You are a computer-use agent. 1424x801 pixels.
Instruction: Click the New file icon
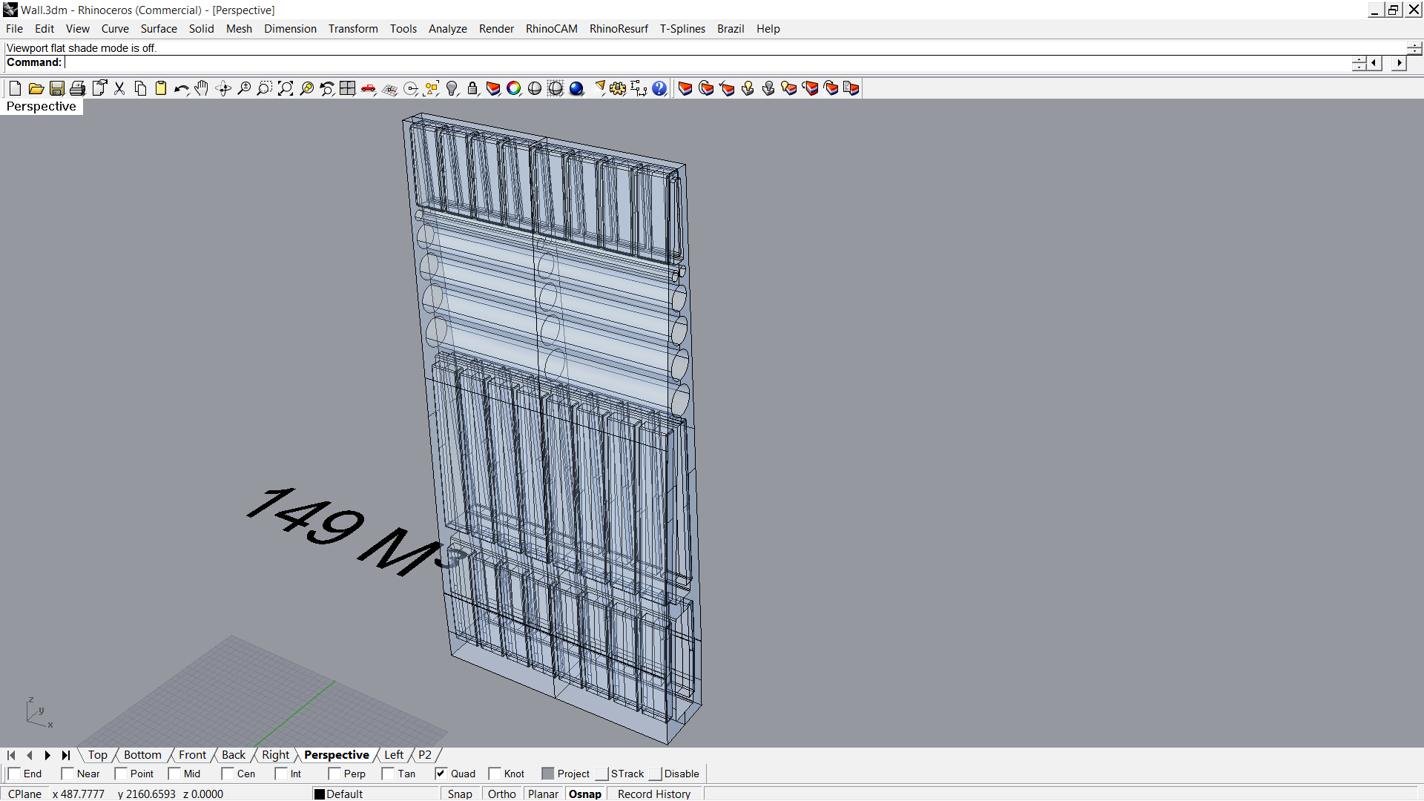coord(15,89)
